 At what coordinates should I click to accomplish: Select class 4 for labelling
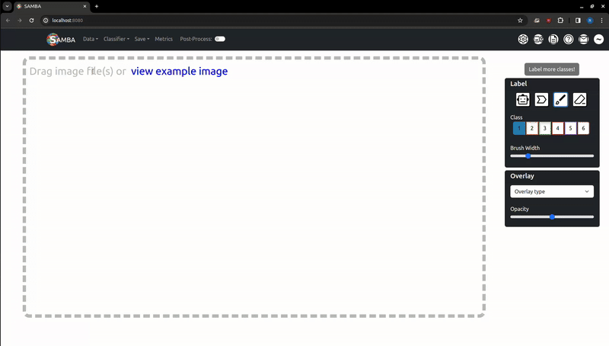(558, 129)
